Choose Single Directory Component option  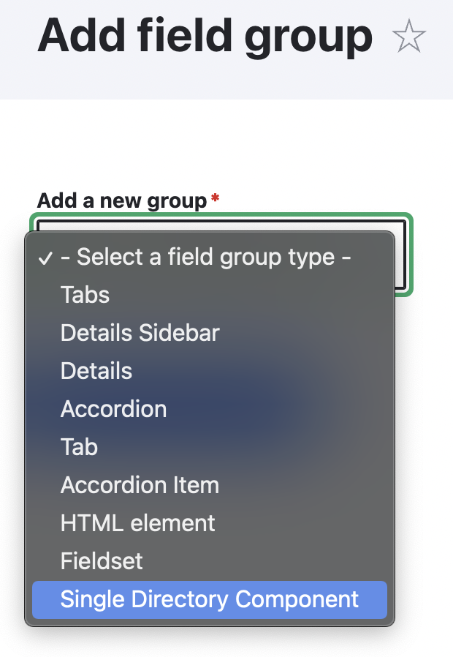pos(210,600)
